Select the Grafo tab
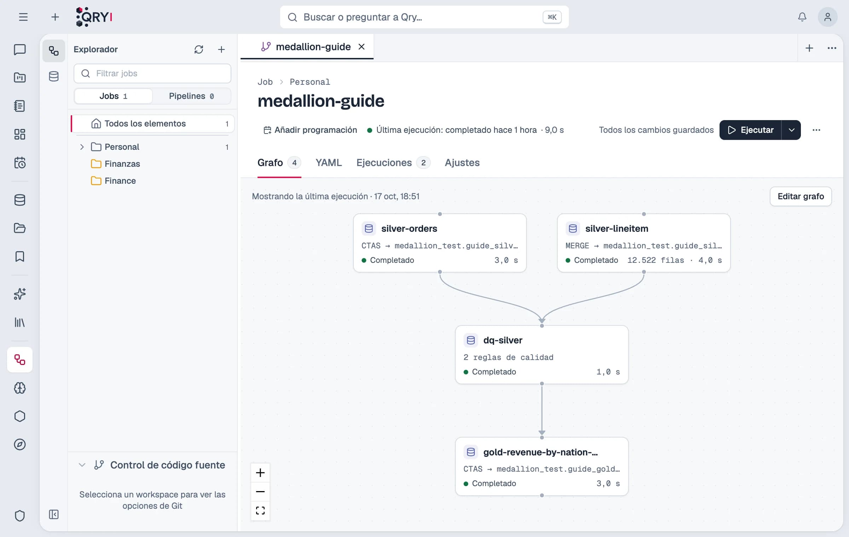Image resolution: width=849 pixels, height=537 pixels. 279,163
